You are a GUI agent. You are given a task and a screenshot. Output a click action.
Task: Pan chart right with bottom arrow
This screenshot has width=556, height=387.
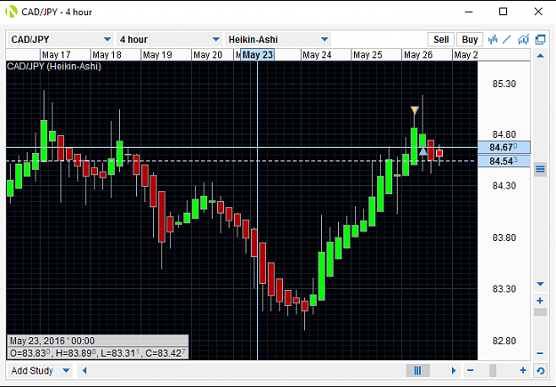(454, 371)
